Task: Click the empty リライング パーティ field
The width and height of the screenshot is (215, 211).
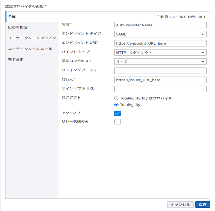Action: tap(160, 70)
